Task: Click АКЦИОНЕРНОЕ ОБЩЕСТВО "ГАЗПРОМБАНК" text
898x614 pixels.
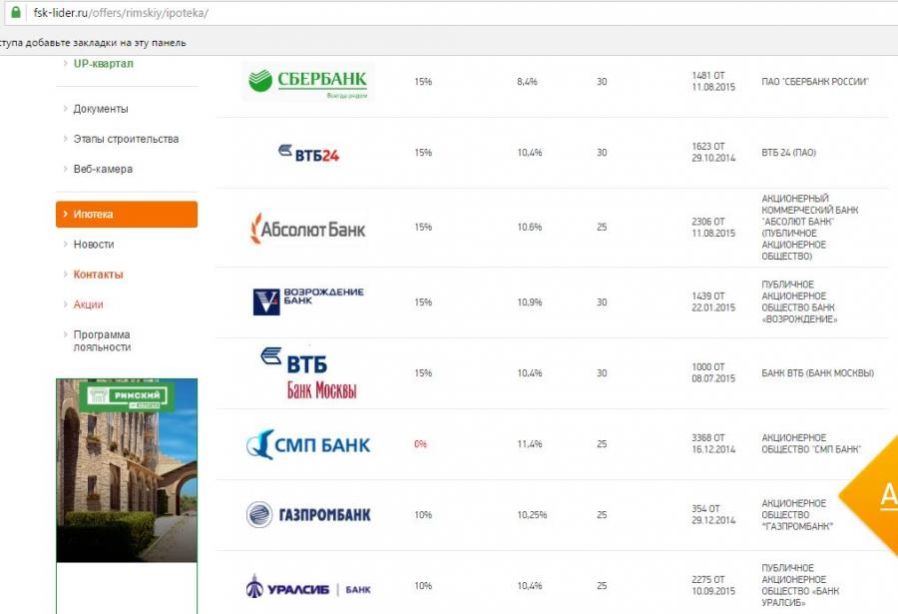Action: [x=797, y=515]
